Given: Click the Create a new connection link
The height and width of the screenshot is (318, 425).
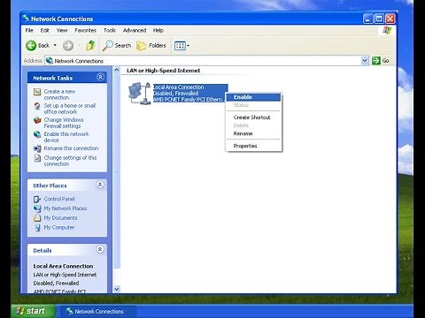Looking at the screenshot, I should click(59, 95).
